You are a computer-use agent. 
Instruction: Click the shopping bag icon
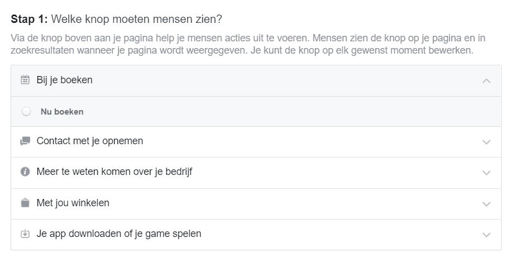click(x=25, y=203)
